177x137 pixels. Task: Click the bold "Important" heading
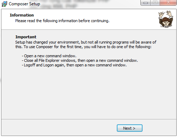[x=26, y=37]
